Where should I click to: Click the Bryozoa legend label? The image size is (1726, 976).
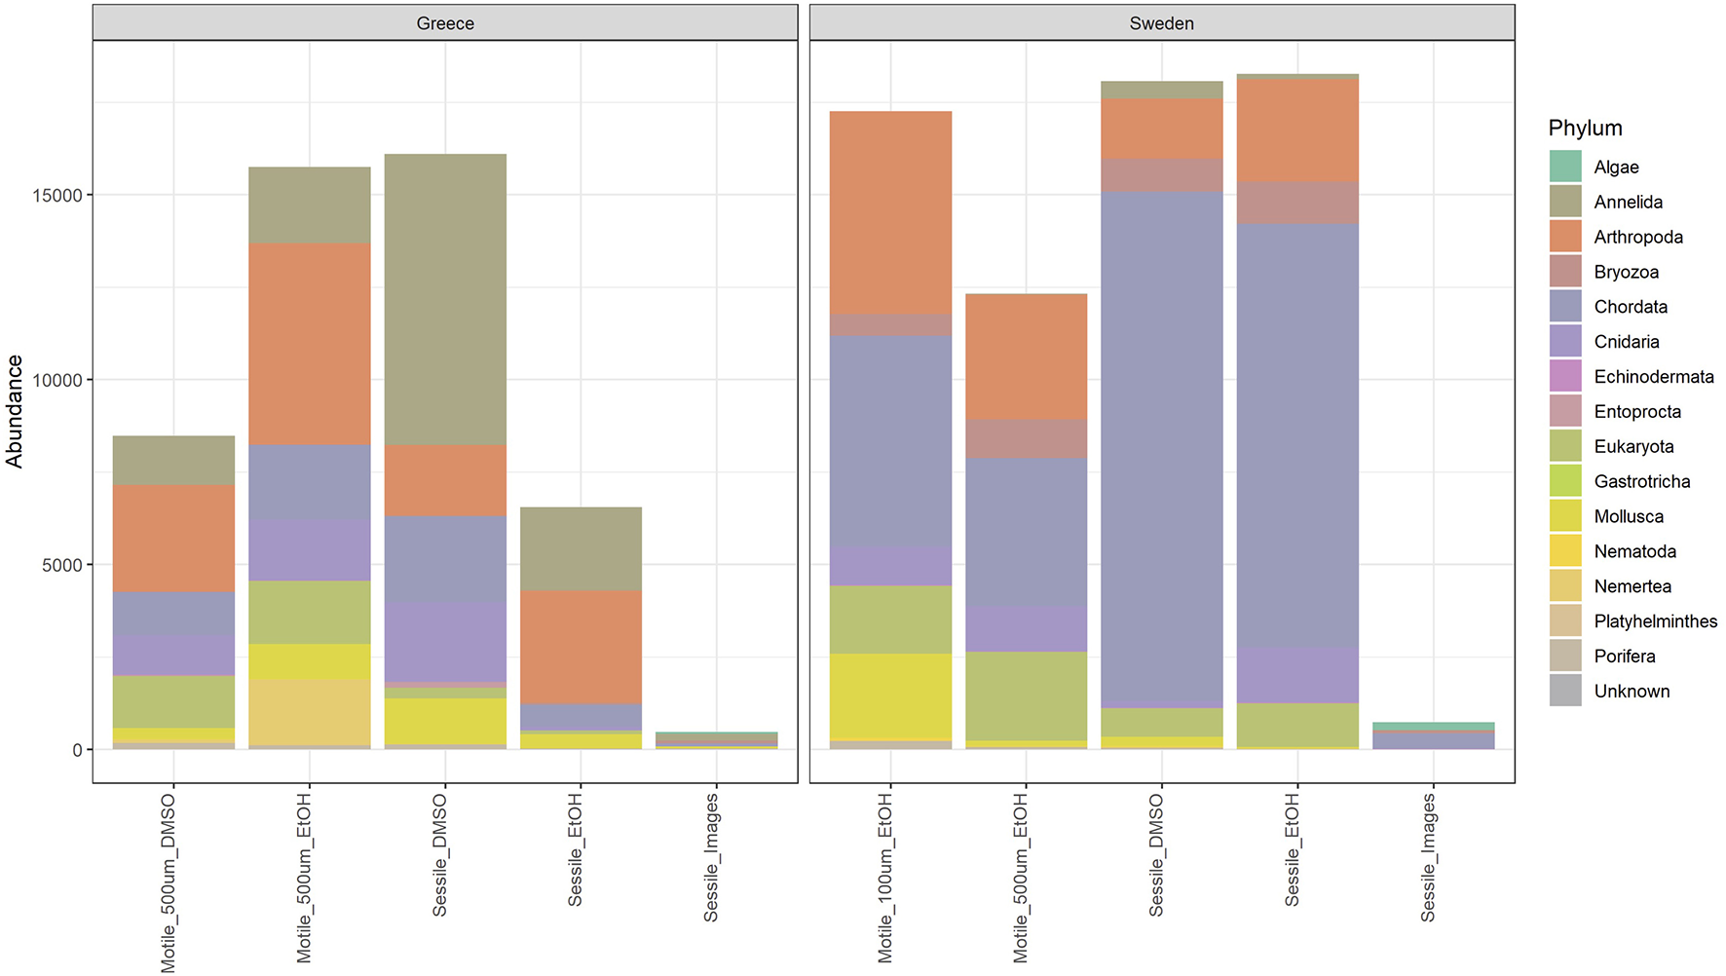[1626, 272]
